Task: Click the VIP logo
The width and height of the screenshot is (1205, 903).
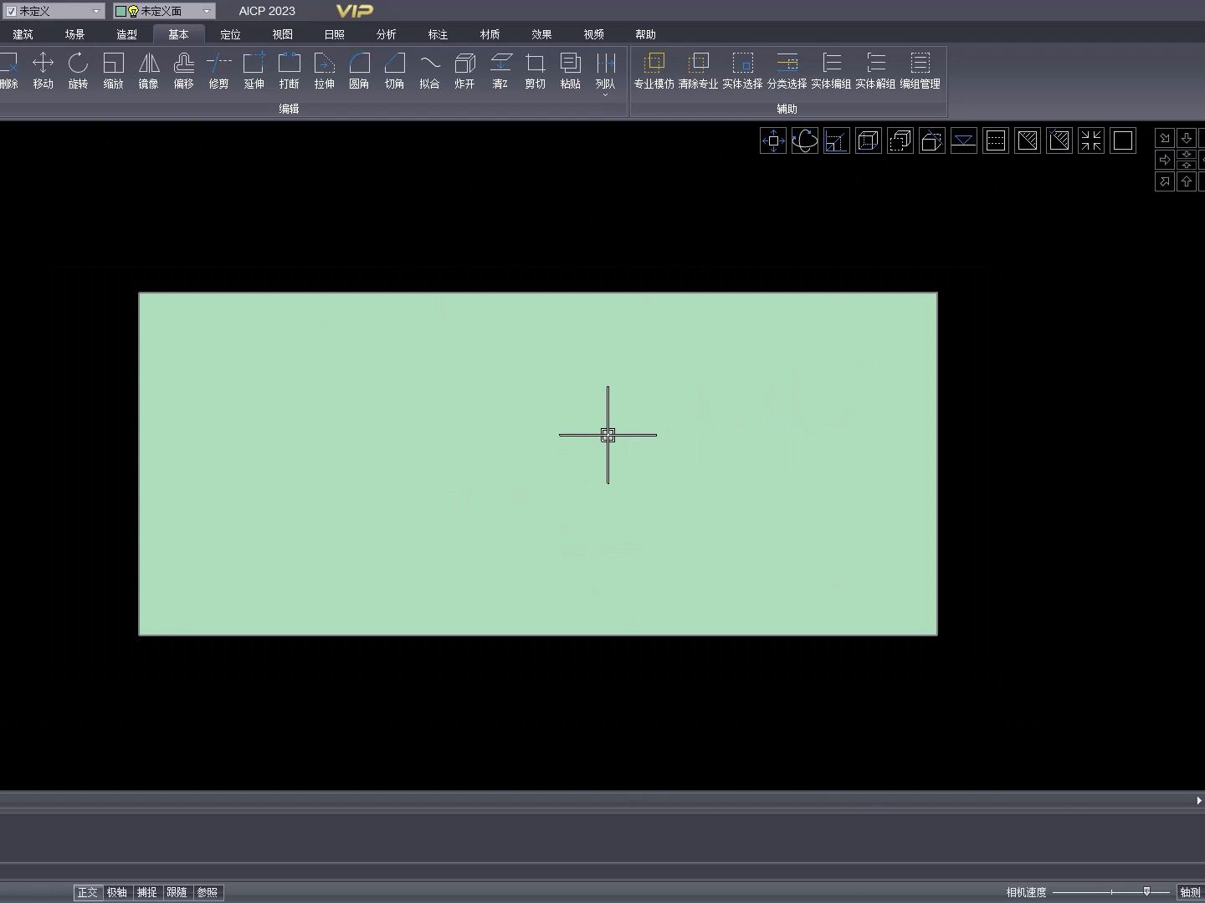Action: tap(355, 11)
